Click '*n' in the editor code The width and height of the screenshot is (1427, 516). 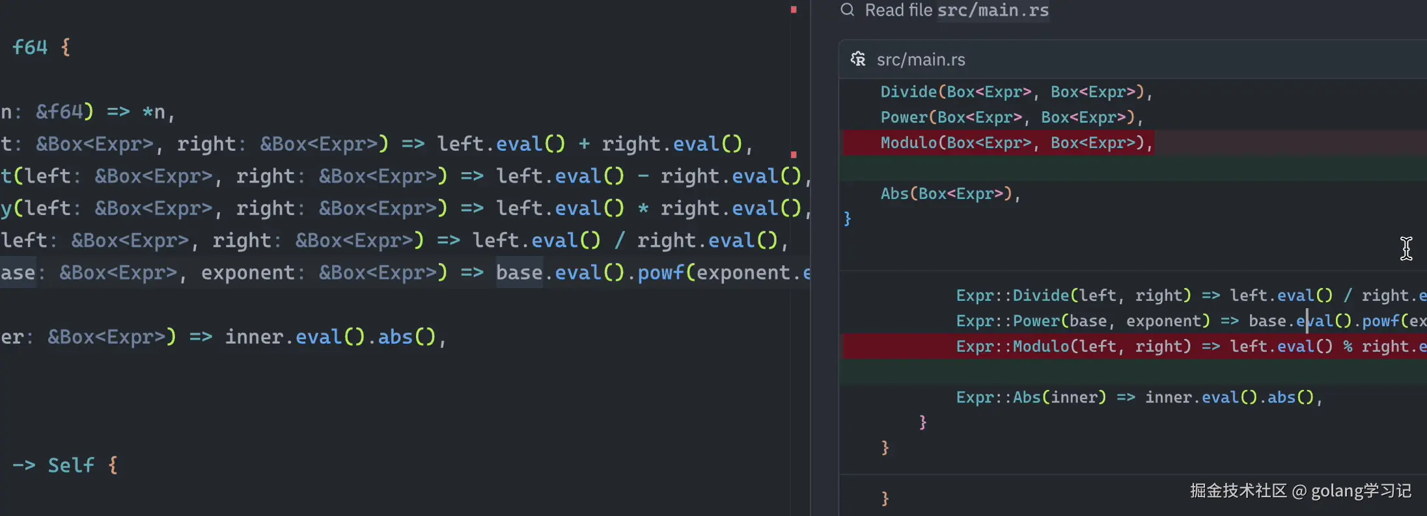154,112
